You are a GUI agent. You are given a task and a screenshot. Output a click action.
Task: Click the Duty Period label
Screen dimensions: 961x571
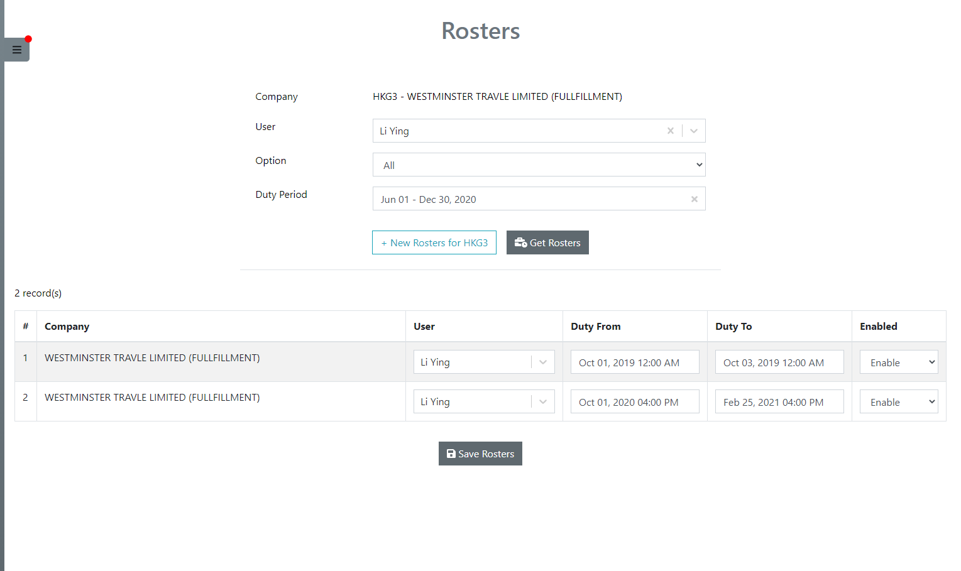coord(282,195)
